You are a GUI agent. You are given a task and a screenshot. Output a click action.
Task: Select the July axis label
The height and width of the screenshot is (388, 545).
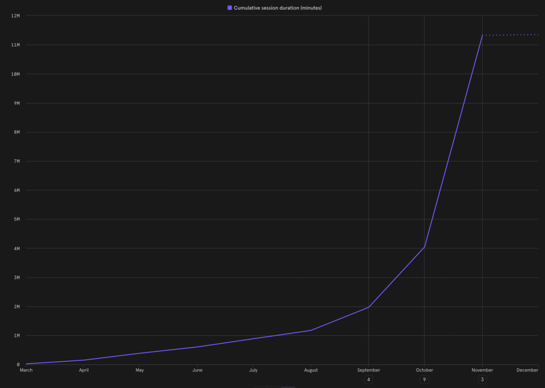point(253,370)
